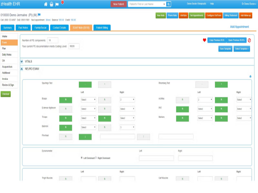Open the Biceps left Select dropdown
The image size is (258, 193).
pyautogui.click(x=88, y=100)
